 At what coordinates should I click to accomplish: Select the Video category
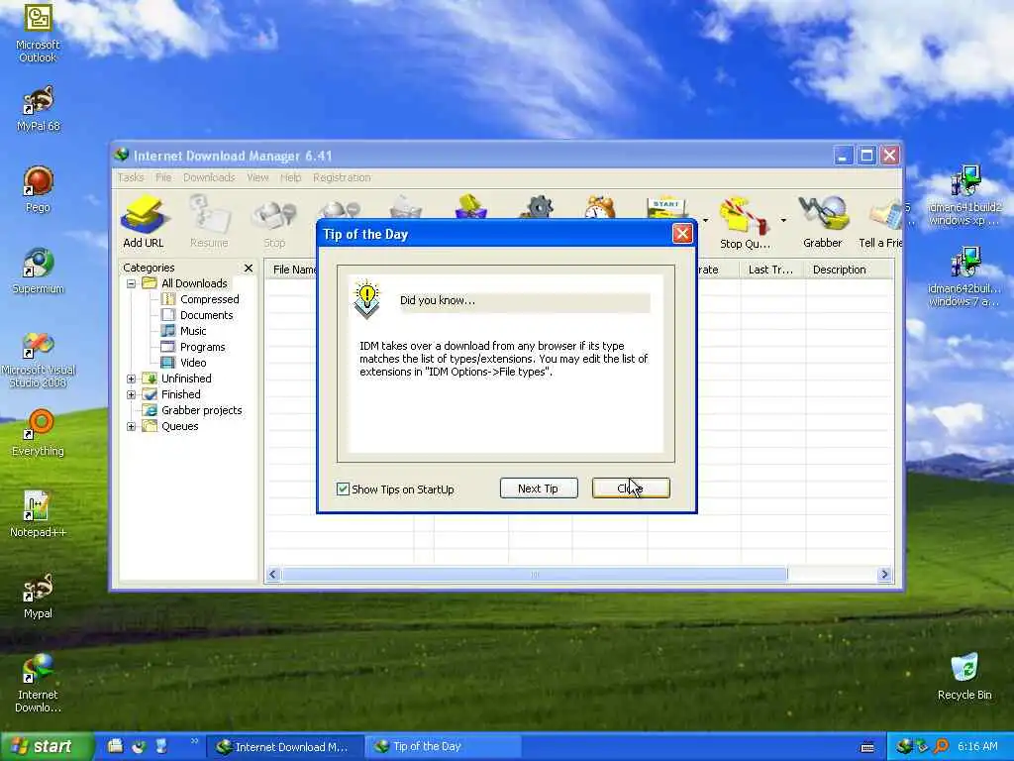pos(184,363)
